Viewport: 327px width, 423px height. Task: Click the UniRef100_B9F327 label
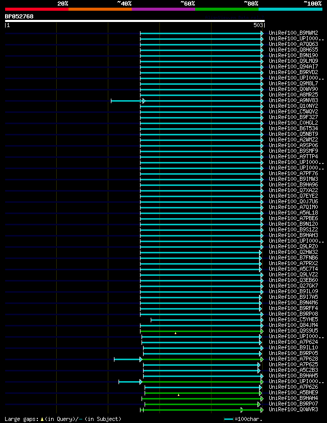293,118
